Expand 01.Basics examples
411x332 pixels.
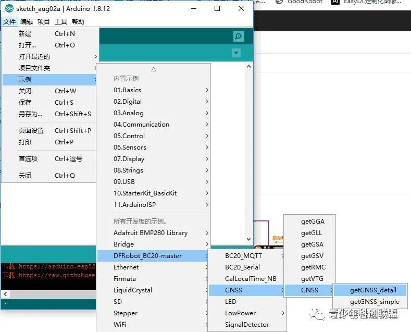(154, 90)
